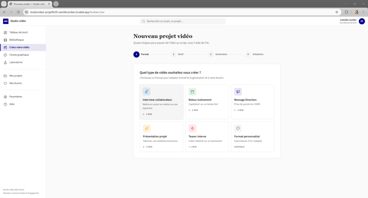Screen dimensions: 368x198
Task: Click the Bibliothèque film icon
Action: click(x=5, y=40)
